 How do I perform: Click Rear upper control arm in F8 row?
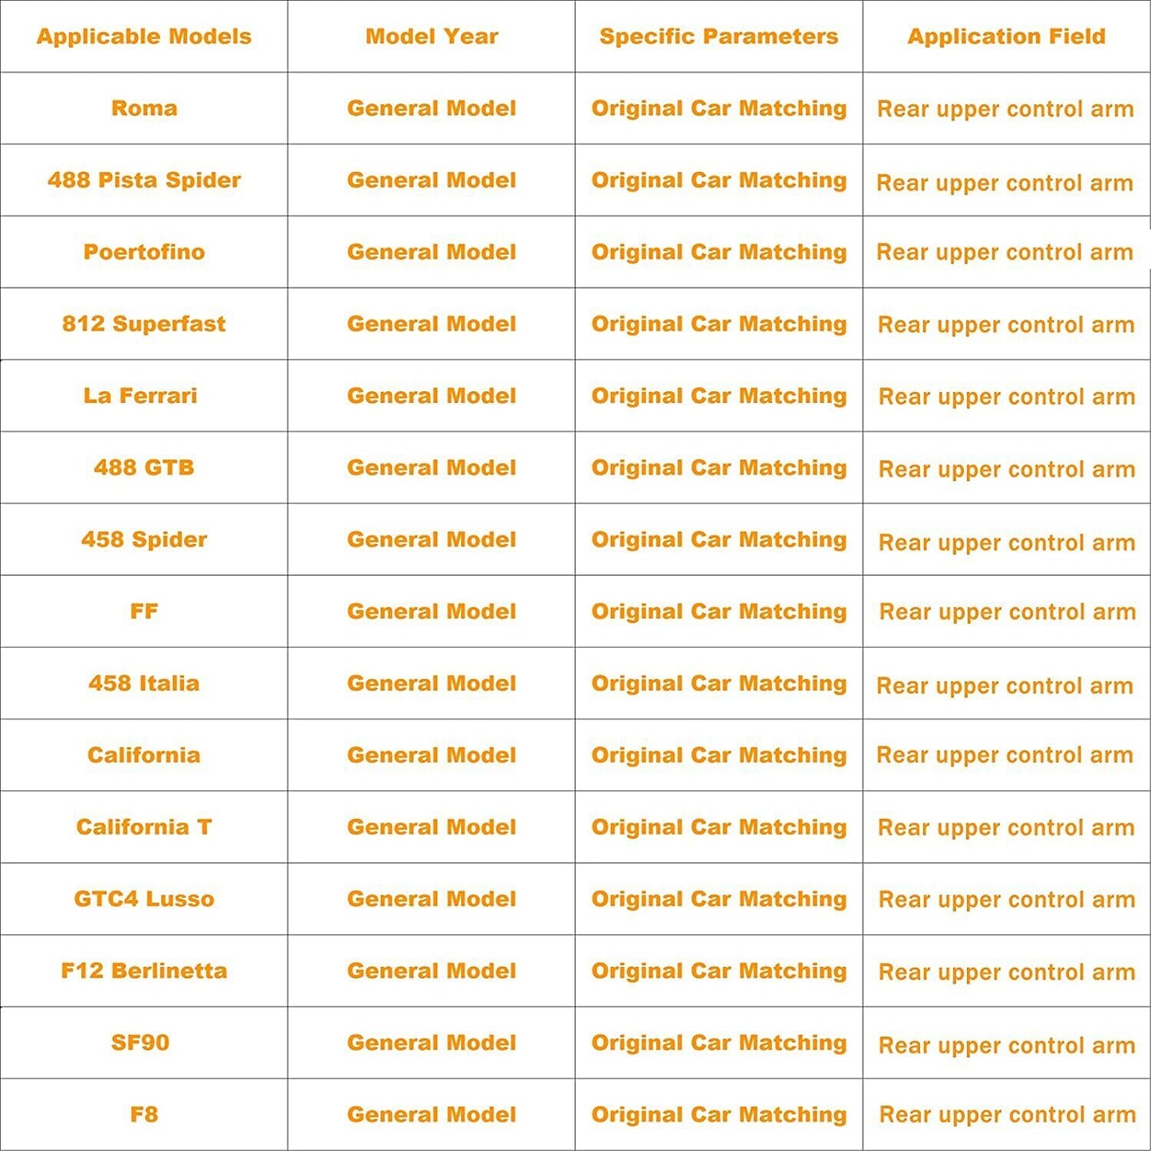[1008, 1115]
